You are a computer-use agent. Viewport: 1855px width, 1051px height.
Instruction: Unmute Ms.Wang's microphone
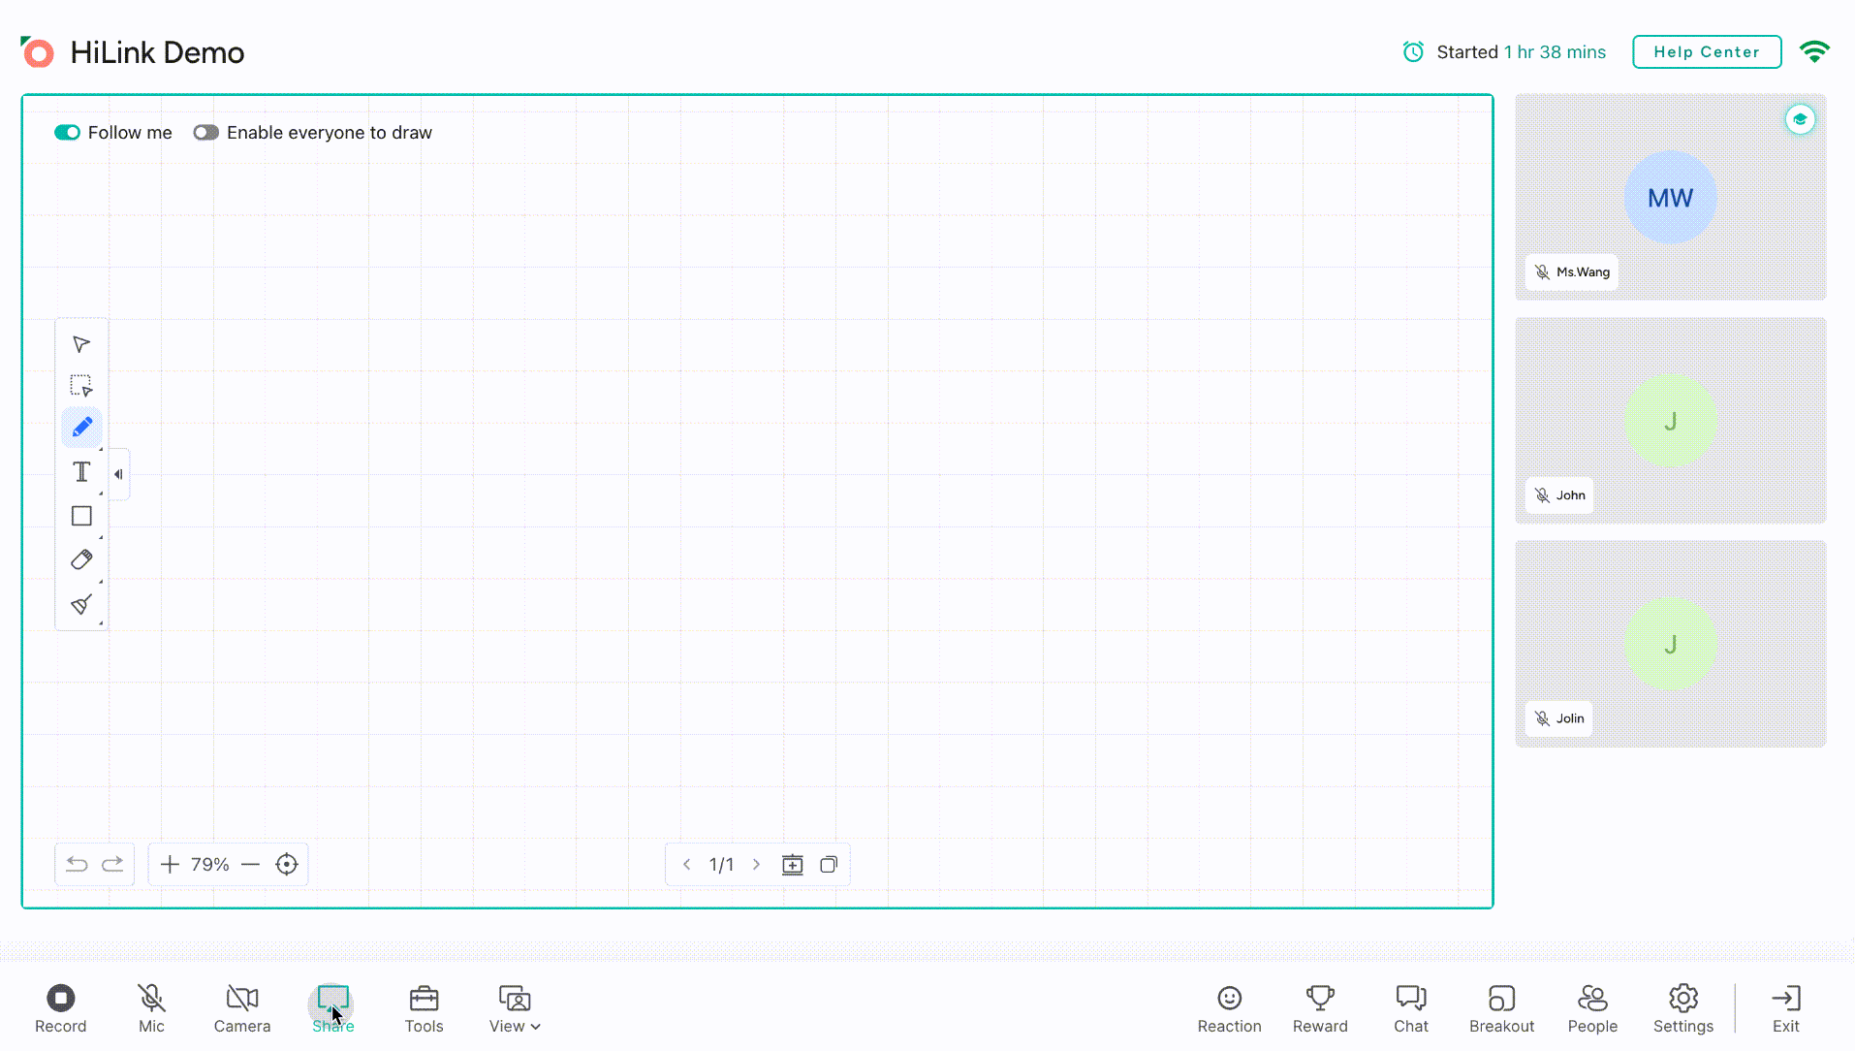tap(1541, 271)
